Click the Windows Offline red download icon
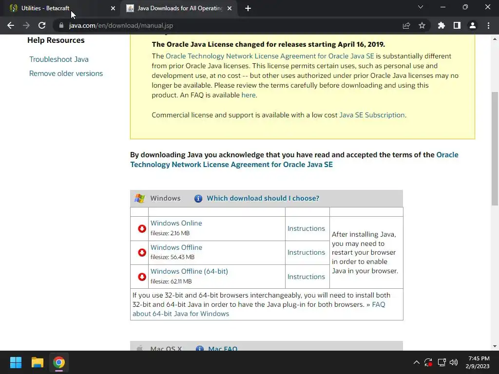The width and height of the screenshot is (499, 374). pyautogui.click(x=142, y=252)
